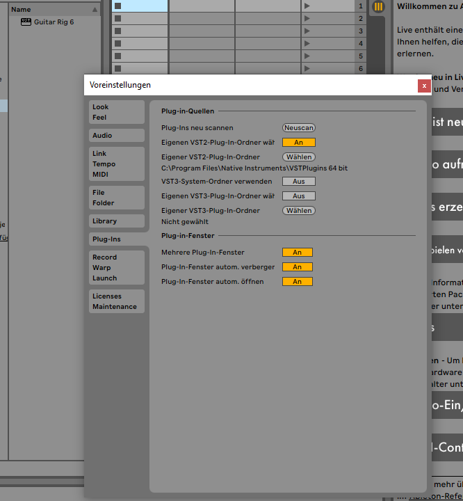Open the Link Tempo MIDI tab
Viewport: 463px width, 501px height.
pos(116,164)
